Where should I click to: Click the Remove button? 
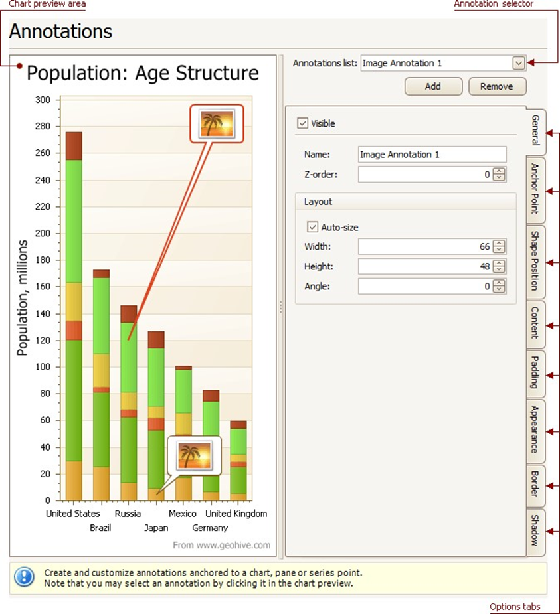tap(498, 86)
